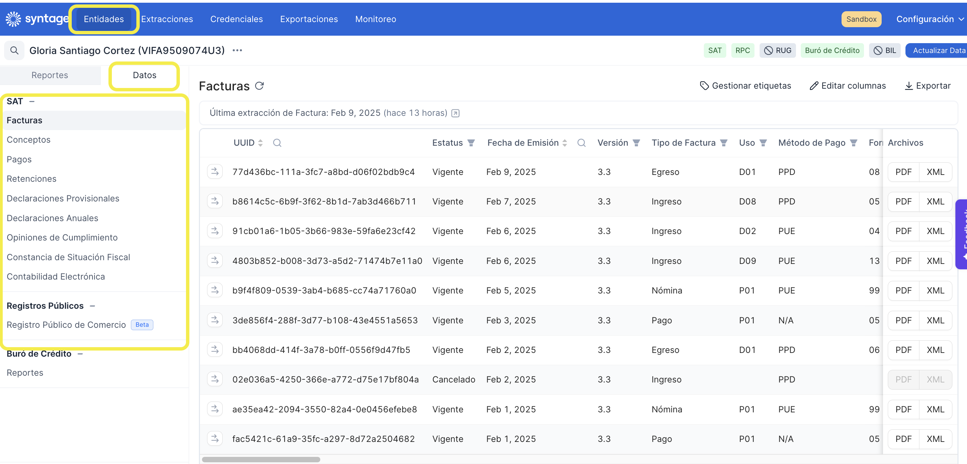Open row arrow icon for invoice fac5421c

coord(215,439)
